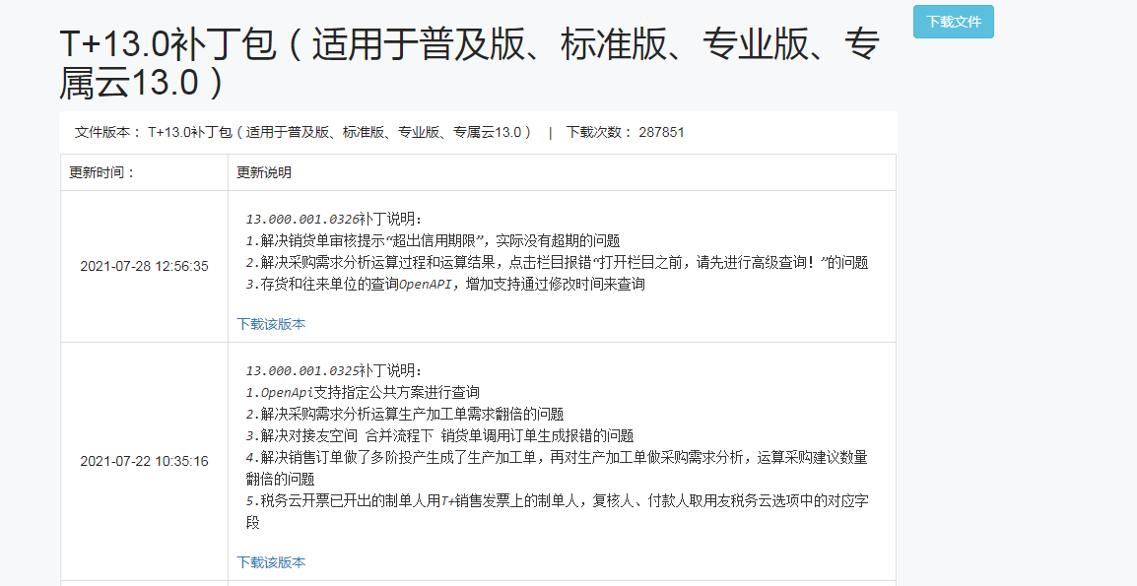Viewport: 1137px width, 586px height.
Task: Select timestamp 2021-07-22 10:35:16
Action: (x=144, y=461)
